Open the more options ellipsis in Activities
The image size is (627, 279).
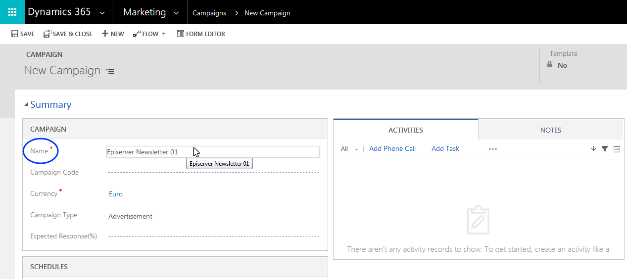tap(492, 149)
